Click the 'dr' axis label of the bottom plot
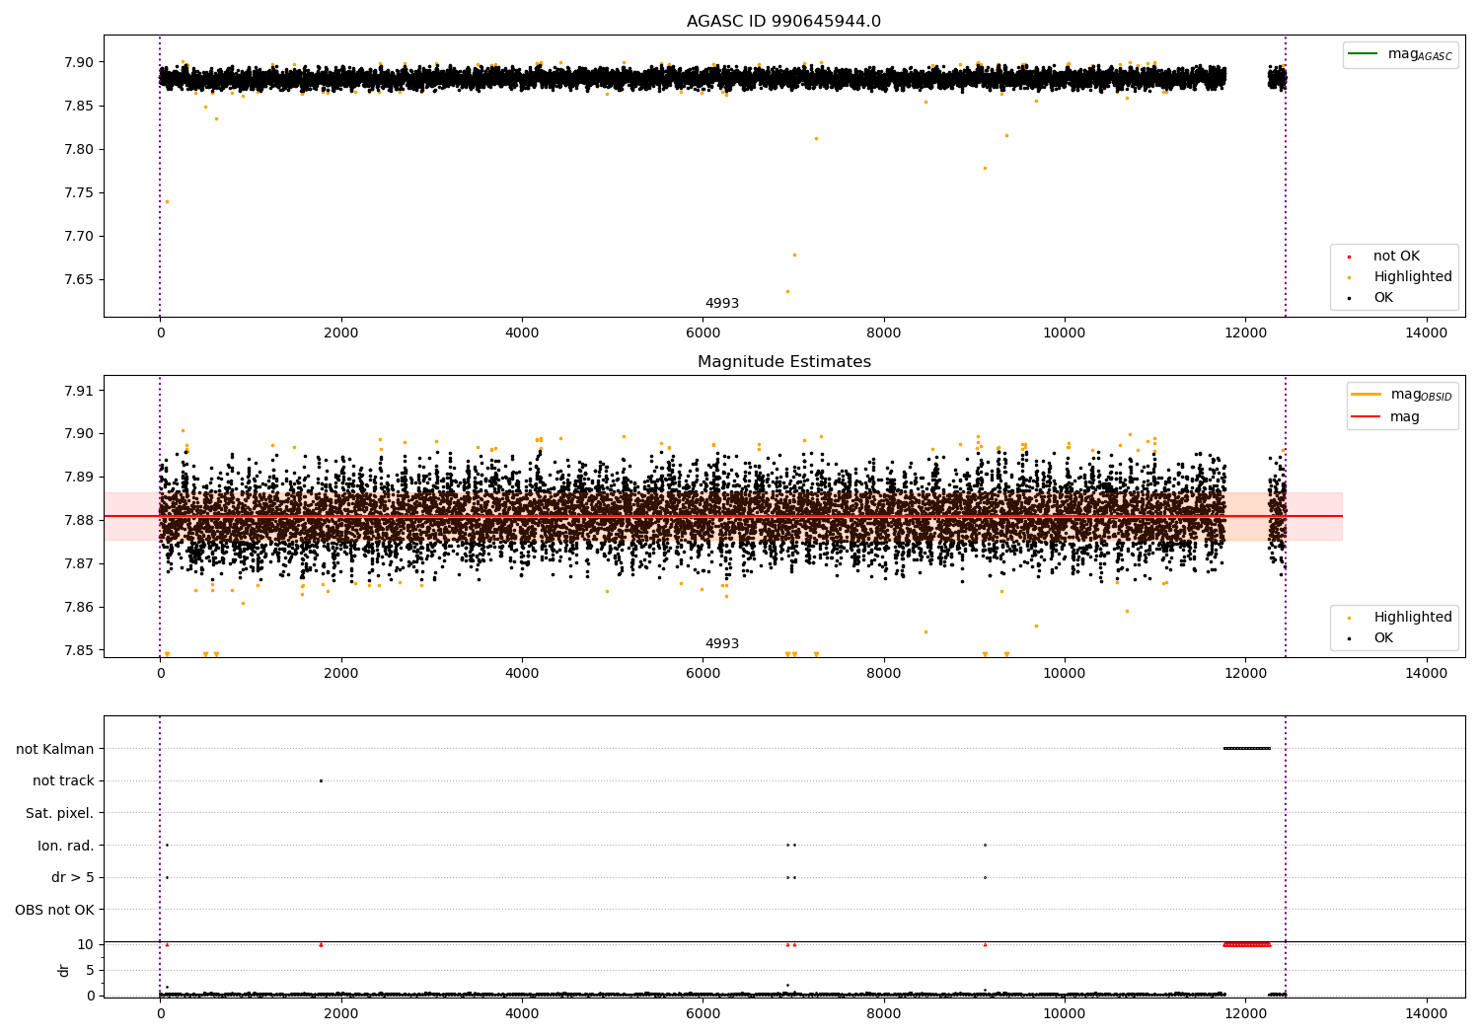Screen dimensions: 1480x1036 pyautogui.click(x=64, y=970)
